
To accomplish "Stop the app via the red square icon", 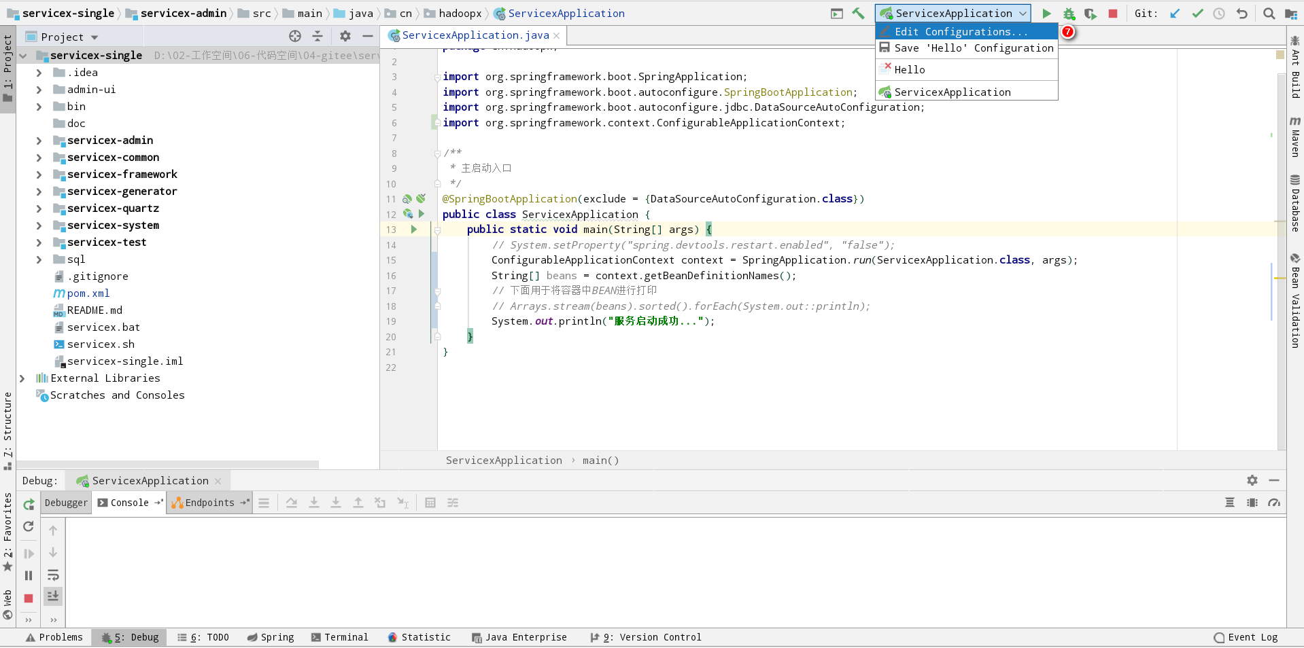I will point(1112,13).
